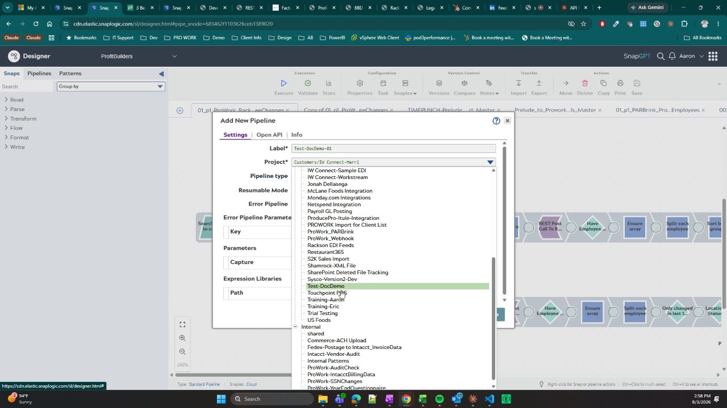Collapse the Snaps side panel arrow

click(x=161, y=74)
